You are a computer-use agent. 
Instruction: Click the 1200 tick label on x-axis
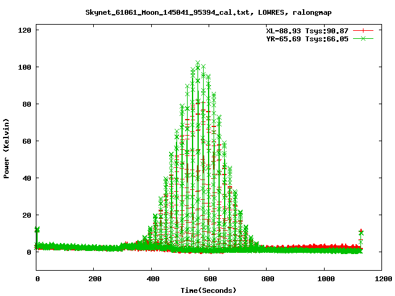pyautogui.click(x=381, y=279)
